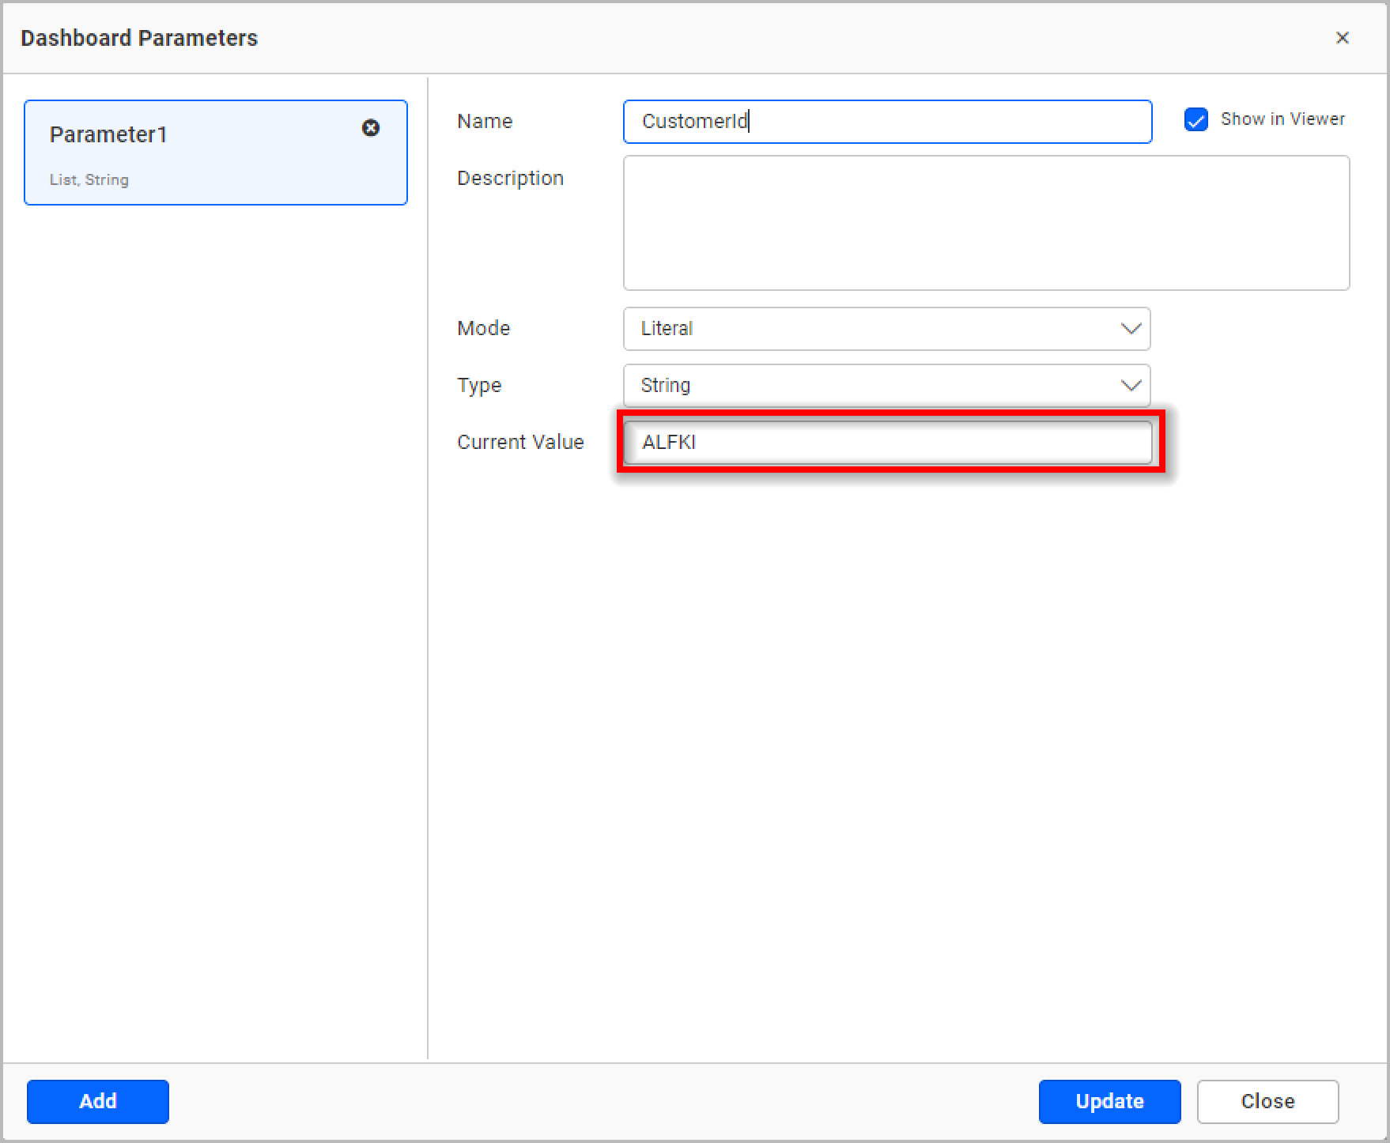Close the Dashboard Parameters dialog via X

pos(1342,37)
